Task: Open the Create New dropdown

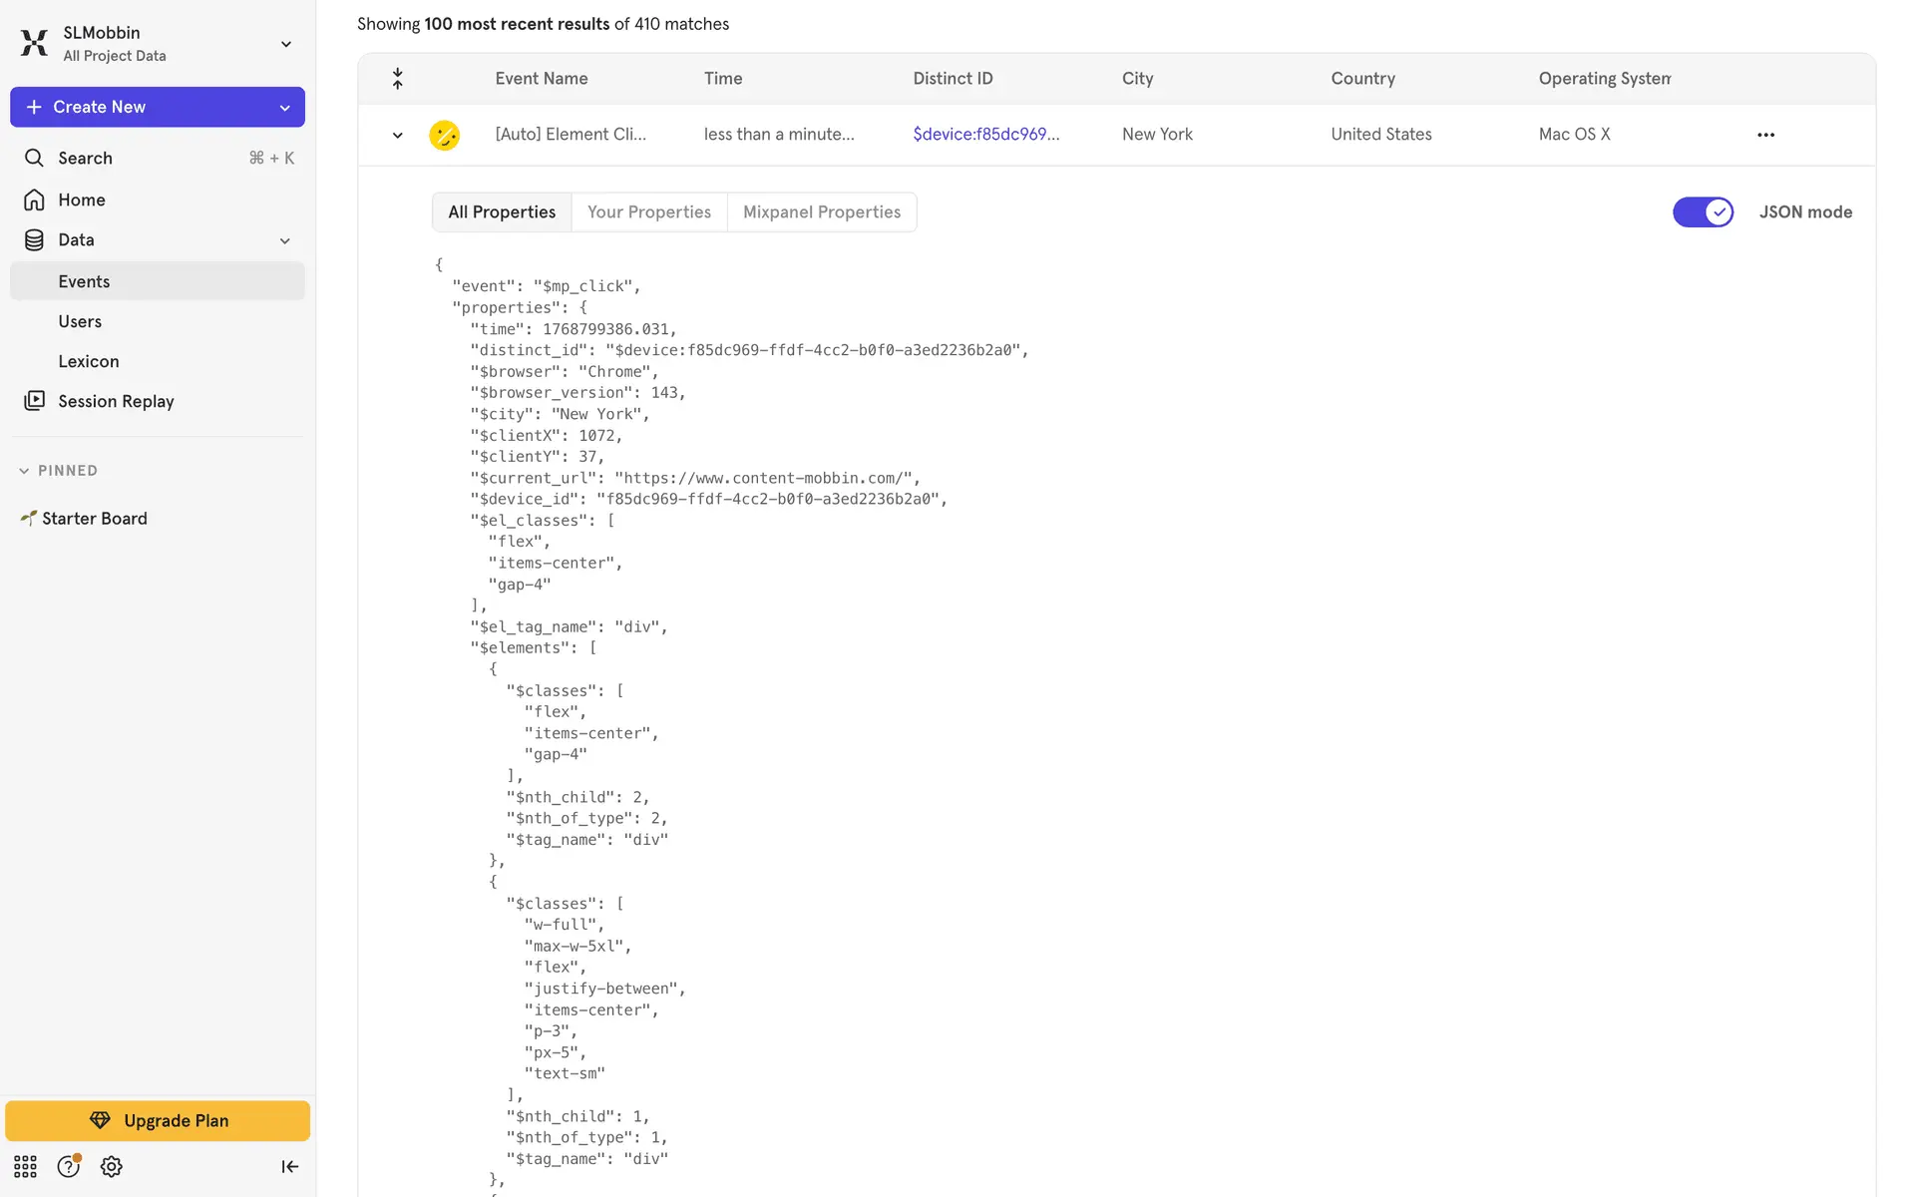Action: (284, 108)
